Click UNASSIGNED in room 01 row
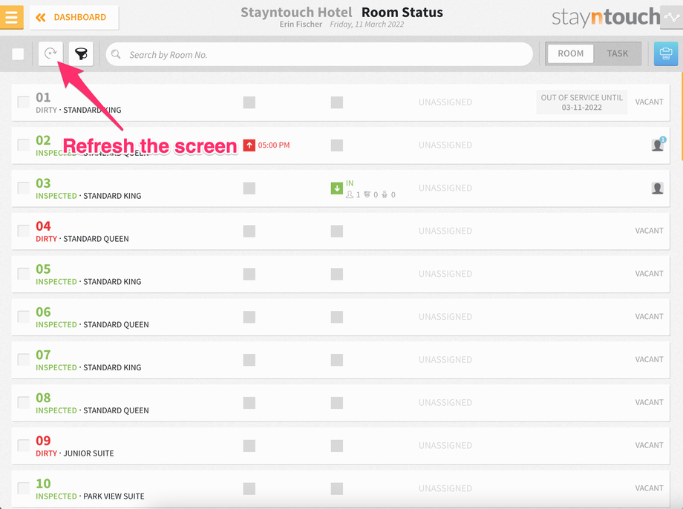Screen dimensions: 683x509 pos(445,102)
